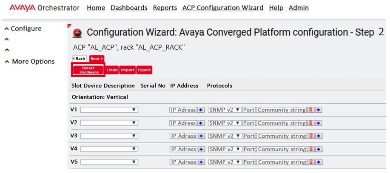Change the V1 SNMP v2 protocol dropdown
390x173 pixels.
coord(225,110)
